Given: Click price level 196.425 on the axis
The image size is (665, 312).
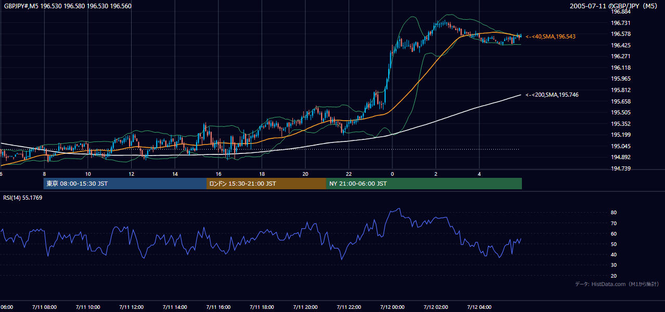Looking at the screenshot, I should point(621,45).
